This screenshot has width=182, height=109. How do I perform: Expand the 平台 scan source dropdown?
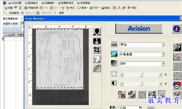pyautogui.click(x=163, y=45)
